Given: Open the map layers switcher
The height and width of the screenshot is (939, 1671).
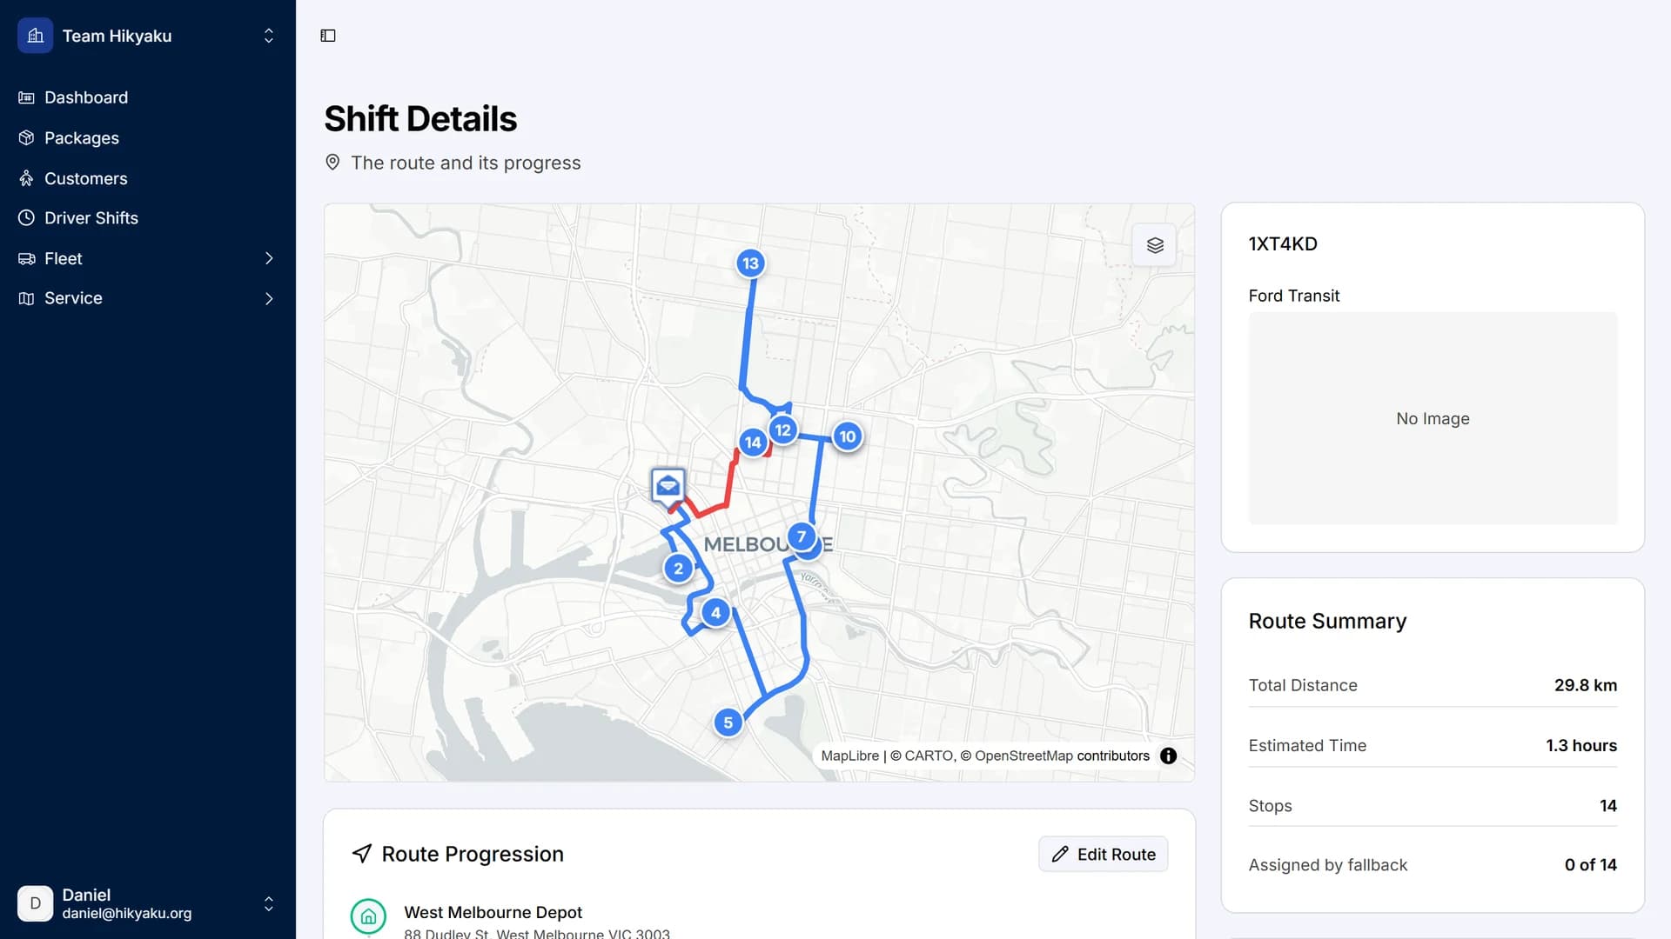Looking at the screenshot, I should point(1155,245).
